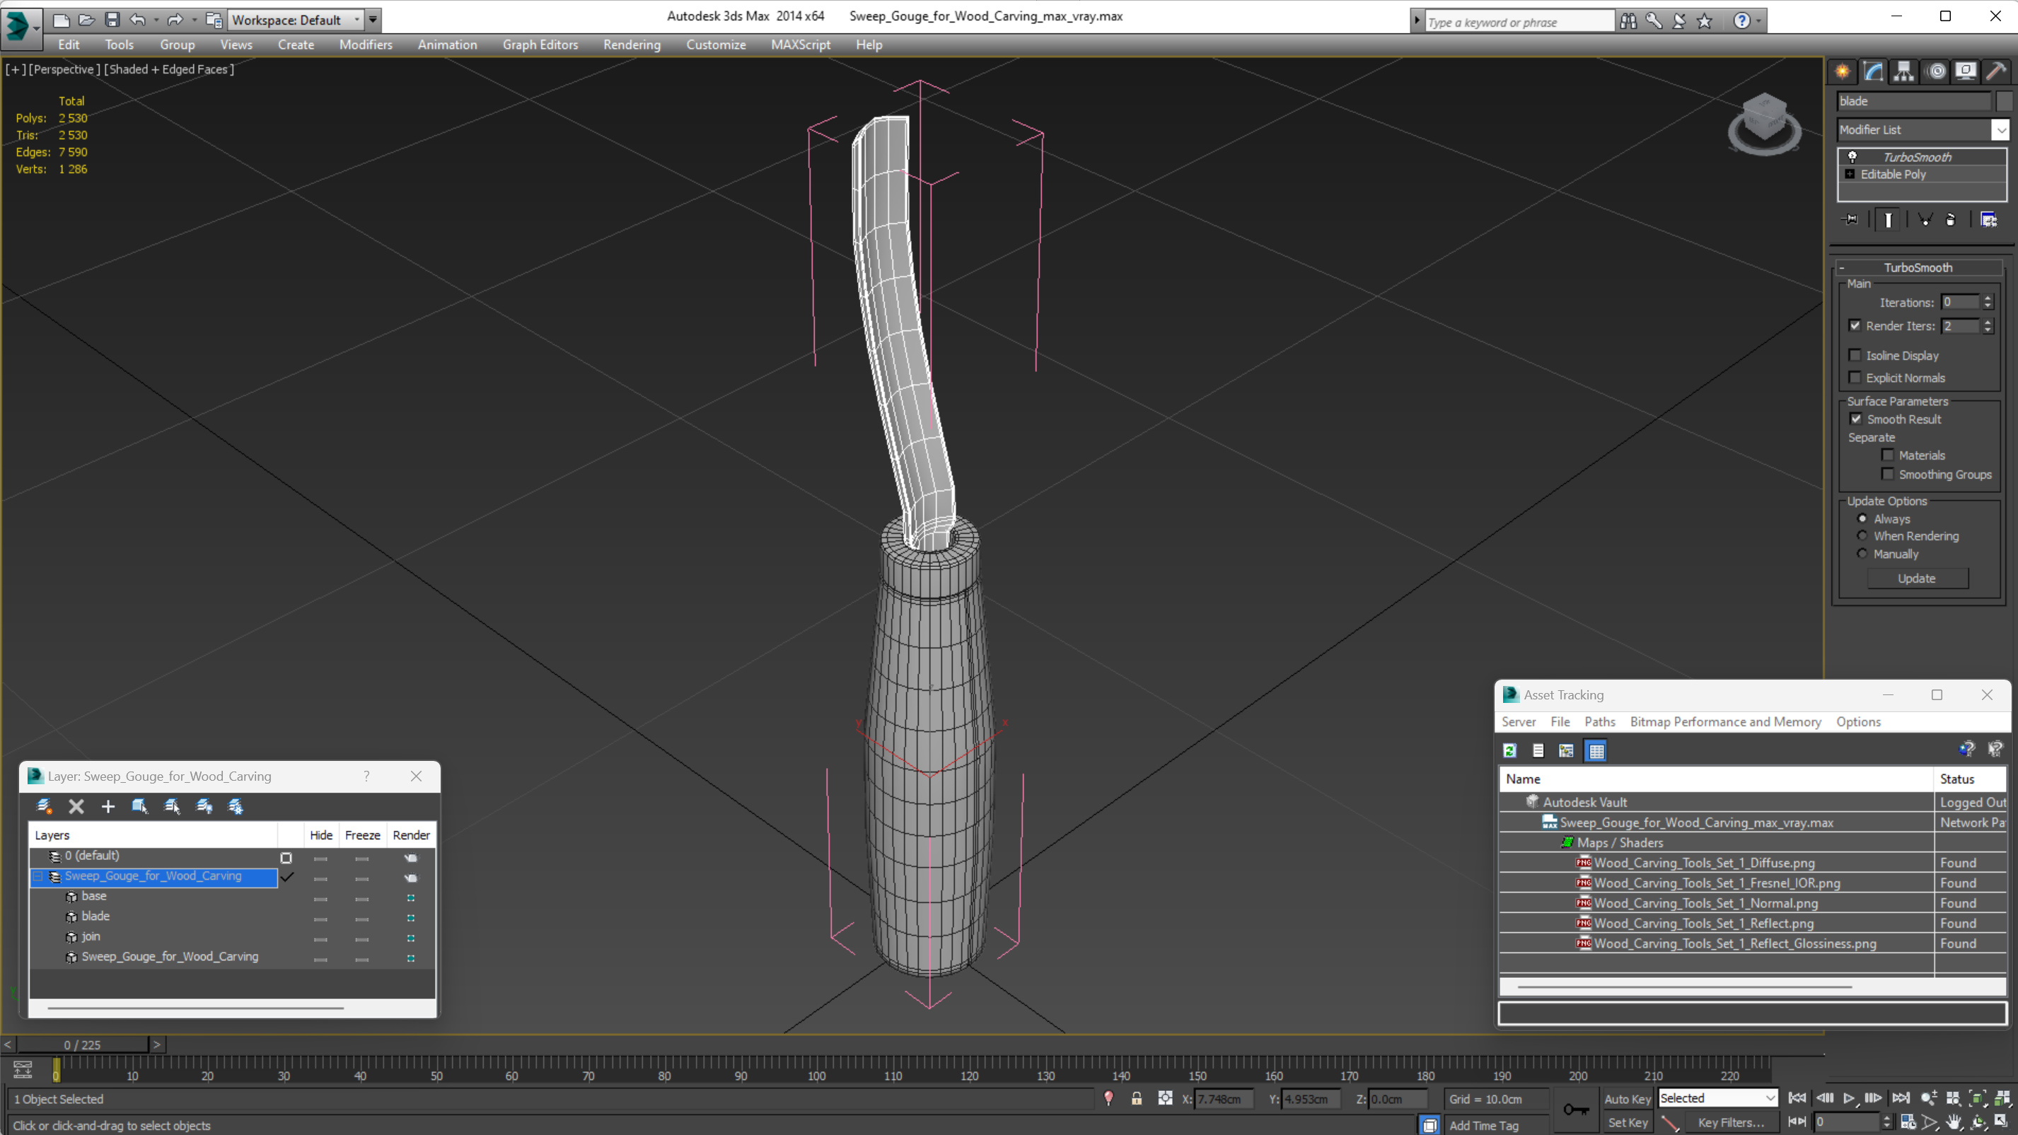Enable Isoline Display checkbox
The height and width of the screenshot is (1135, 2018).
tap(1855, 356)
